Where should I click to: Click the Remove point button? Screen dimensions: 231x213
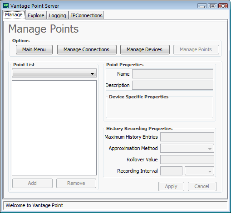(x=76, y=183)
